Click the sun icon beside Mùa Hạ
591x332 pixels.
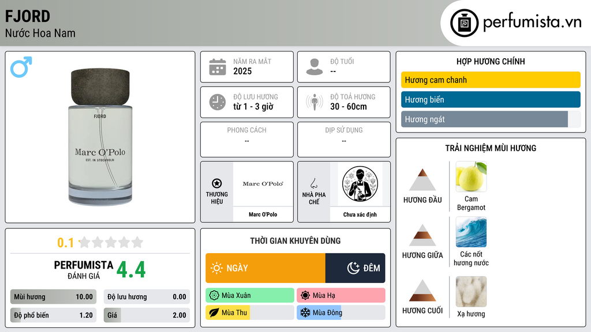pyautogui.click(x=305, y=296)
